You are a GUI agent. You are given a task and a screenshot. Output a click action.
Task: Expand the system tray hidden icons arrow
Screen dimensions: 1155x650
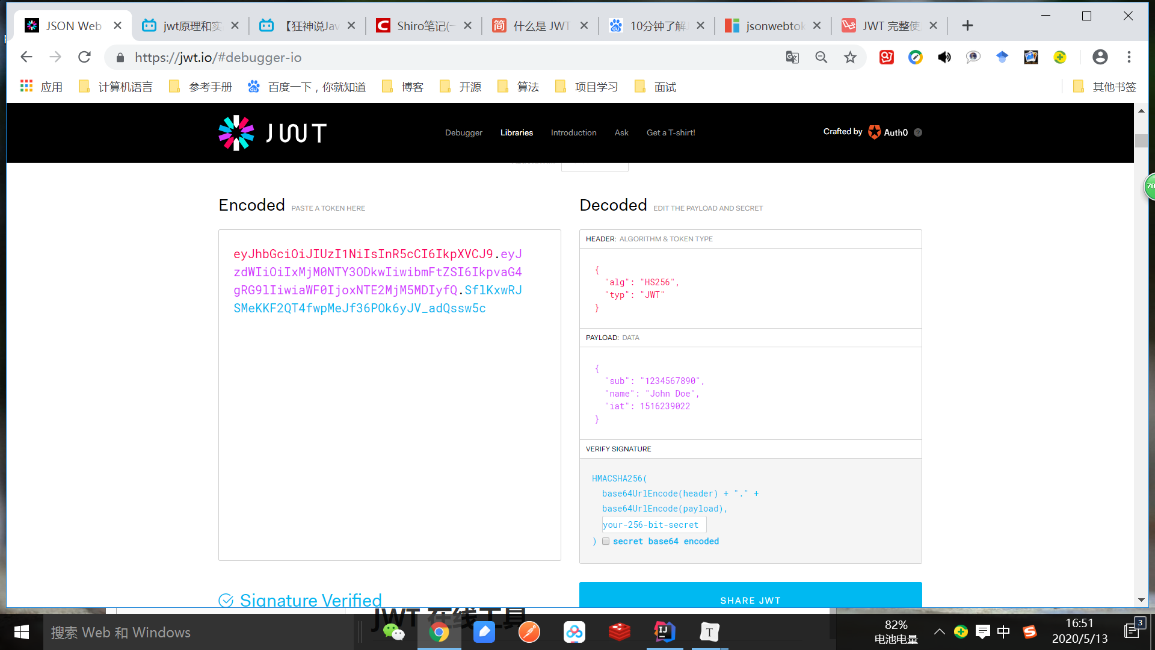(x=939, y=632)
